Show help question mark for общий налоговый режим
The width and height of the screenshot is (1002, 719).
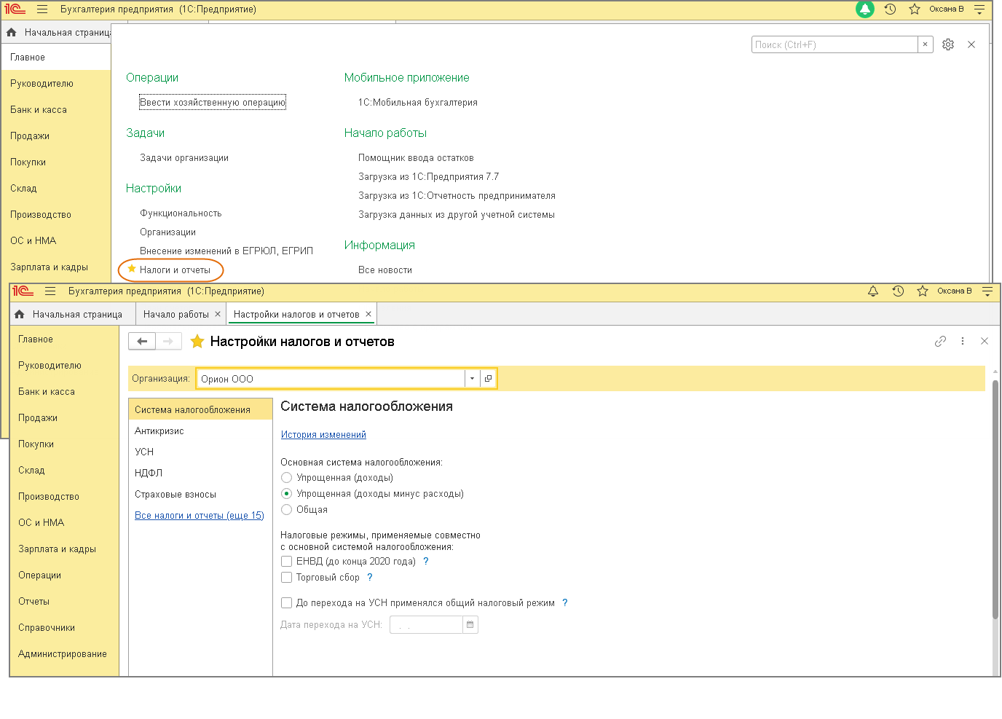(x=565, y=603)
